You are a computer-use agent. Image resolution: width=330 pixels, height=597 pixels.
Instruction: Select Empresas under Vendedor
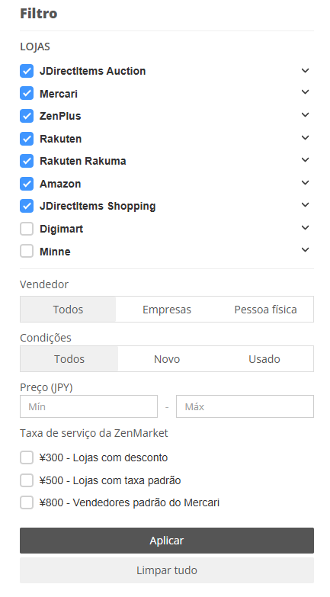(167, 310)
